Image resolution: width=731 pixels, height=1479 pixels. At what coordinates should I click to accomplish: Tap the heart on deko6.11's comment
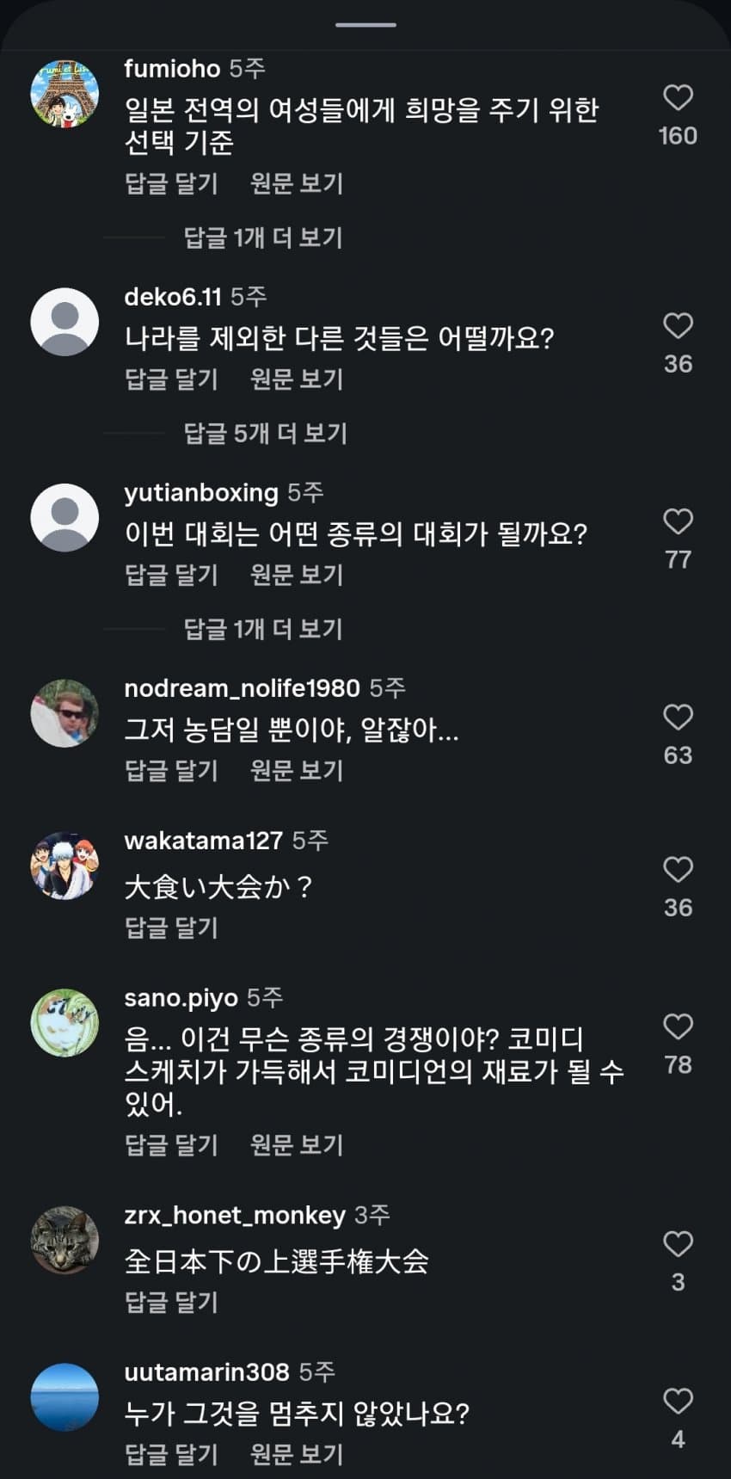pyautogui.click(x=678, y=325)
